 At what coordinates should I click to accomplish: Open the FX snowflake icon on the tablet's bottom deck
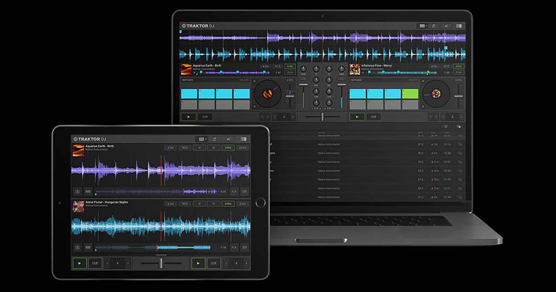[77, 248]
